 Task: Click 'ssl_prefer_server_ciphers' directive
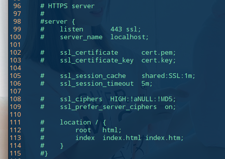click(108, 107)
